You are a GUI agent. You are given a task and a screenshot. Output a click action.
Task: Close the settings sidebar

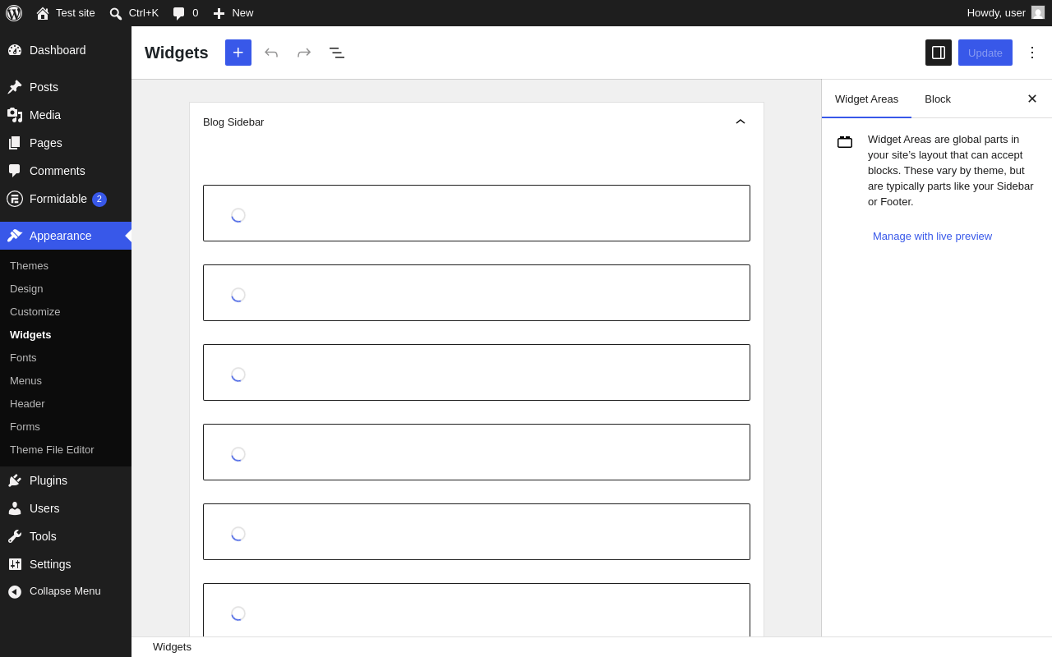point(1032,99)
